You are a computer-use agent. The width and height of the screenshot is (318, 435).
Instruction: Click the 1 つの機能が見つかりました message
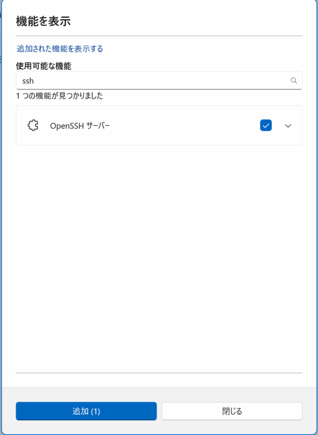click(x=59, y=96)
